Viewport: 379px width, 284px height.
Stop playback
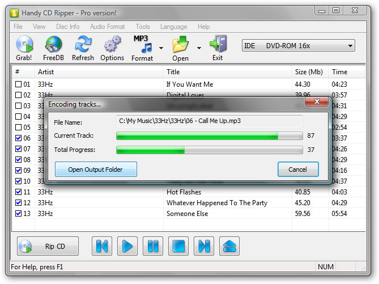coord(178,246)
